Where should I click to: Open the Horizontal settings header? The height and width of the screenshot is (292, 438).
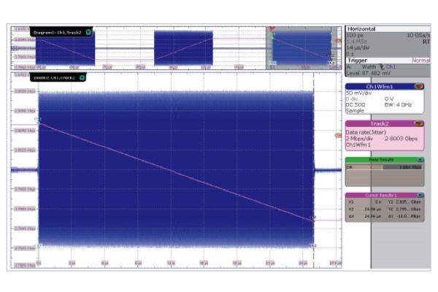[x=388, y=28]
